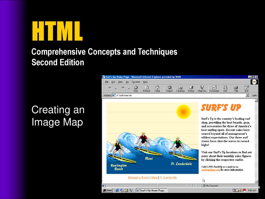The width and height of the screenshot is (265, 199).
Task: Open Favorites toolbar folder icon
Action: 180,89
